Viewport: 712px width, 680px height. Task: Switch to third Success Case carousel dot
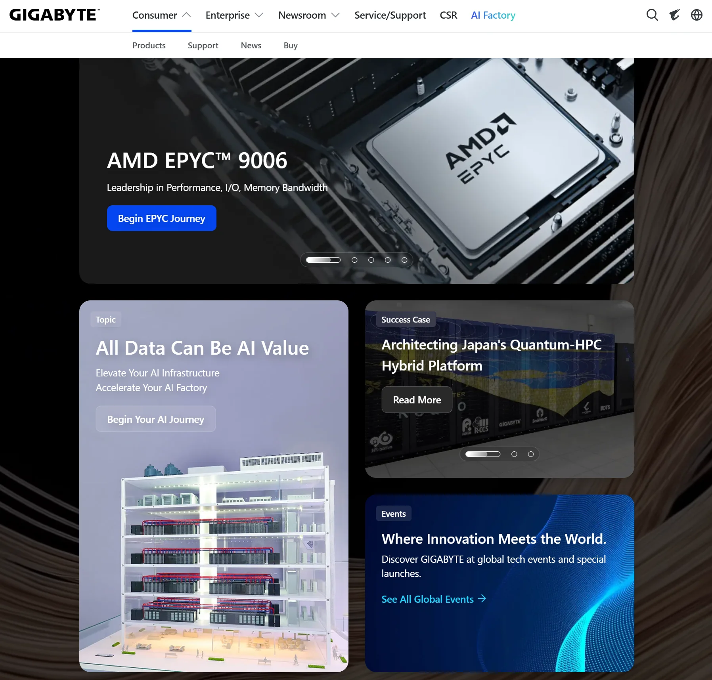[x=531, y=454]
